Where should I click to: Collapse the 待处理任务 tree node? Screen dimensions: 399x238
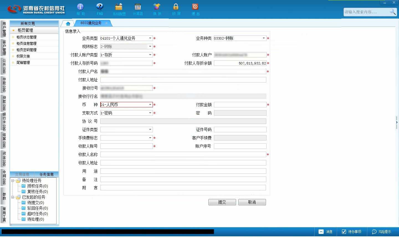pos(12,180)
